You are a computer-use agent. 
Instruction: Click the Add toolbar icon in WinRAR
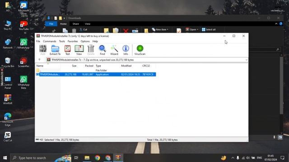click(x=43, y=50)
